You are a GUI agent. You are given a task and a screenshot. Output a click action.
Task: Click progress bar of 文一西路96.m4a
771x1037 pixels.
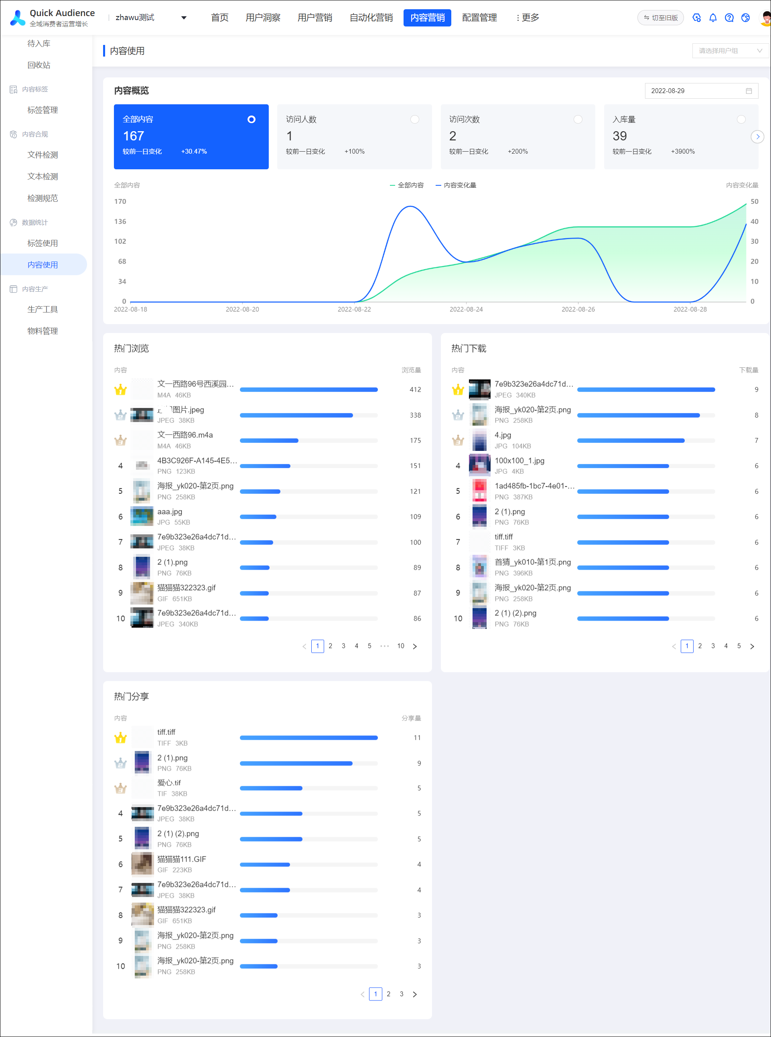tap(308, 440)
